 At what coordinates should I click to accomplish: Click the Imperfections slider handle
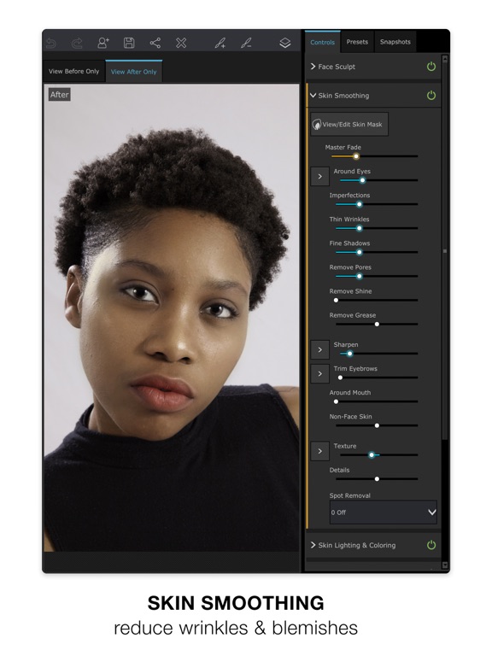(359, 205)
